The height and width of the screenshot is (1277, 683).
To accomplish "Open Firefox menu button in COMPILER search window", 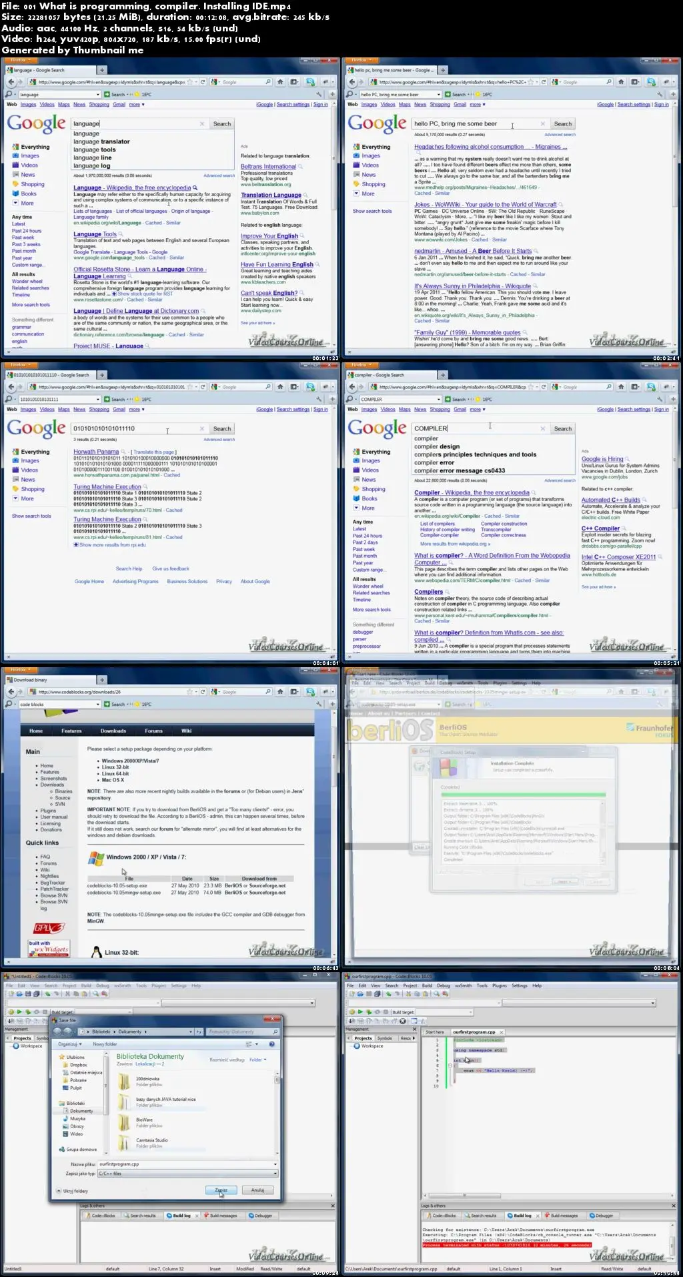I will [x=360, y=365].
